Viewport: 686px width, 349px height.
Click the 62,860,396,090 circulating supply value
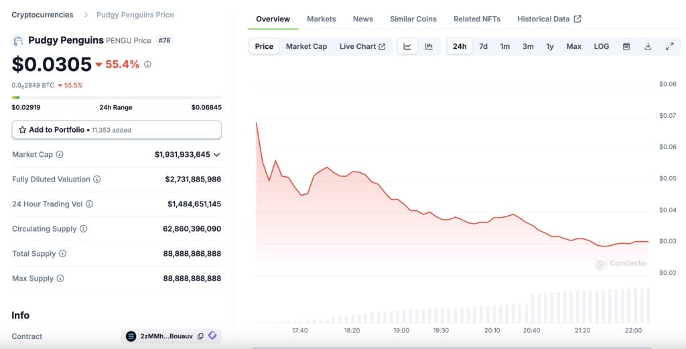[192, 228]
